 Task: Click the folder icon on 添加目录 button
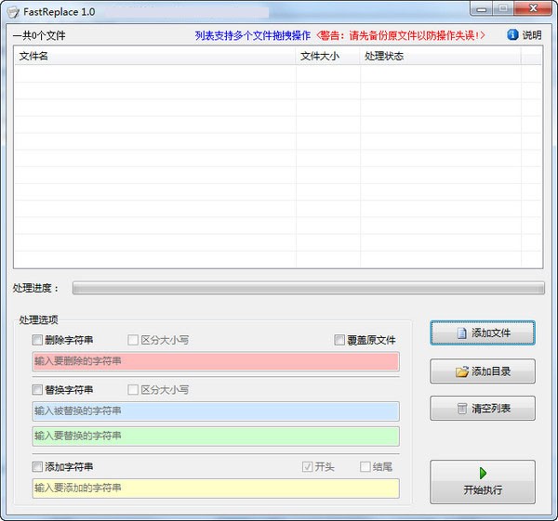click(x=461, y=371)
